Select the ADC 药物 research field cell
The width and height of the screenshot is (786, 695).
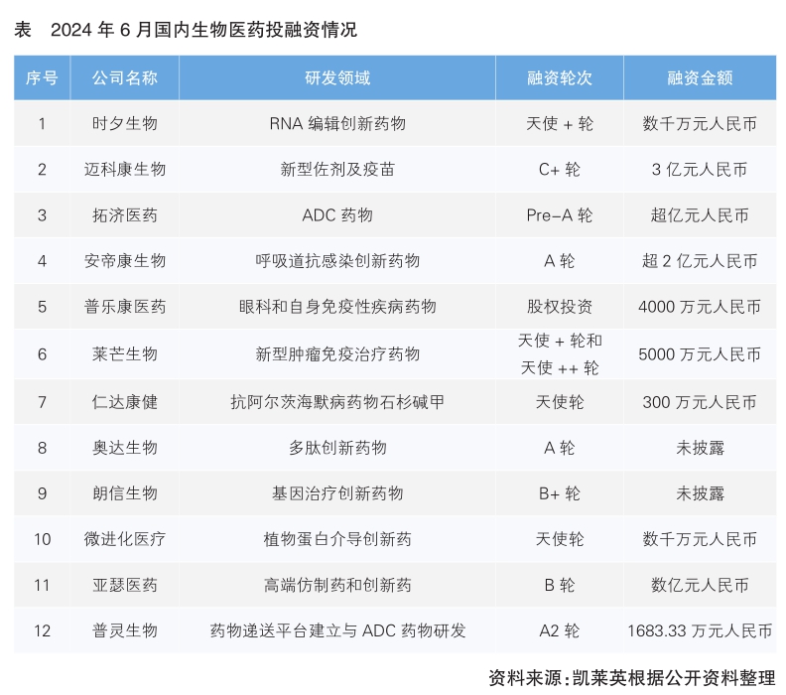[337, 215]
